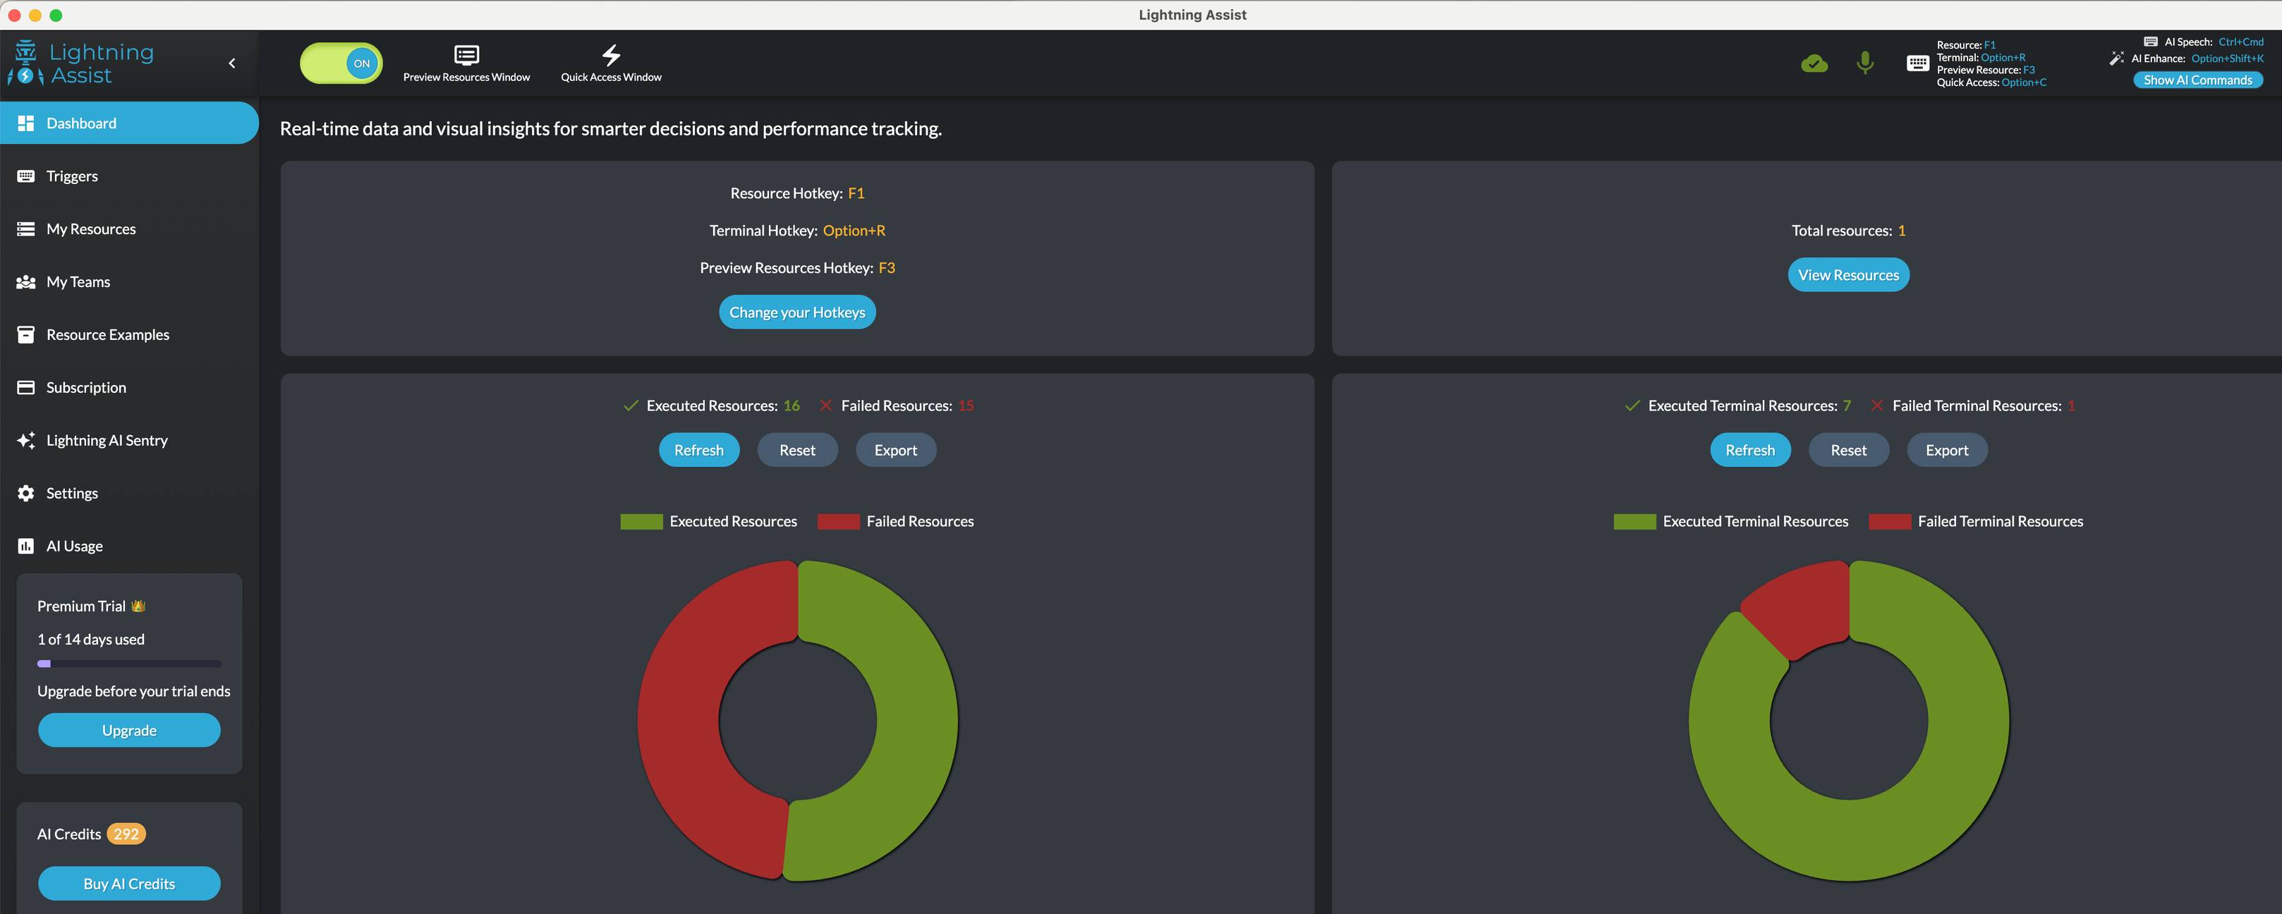Click the trial days progress bar
Image resolution: width=2282 pixels, height=914 pixels.
[x=129, y=664]
